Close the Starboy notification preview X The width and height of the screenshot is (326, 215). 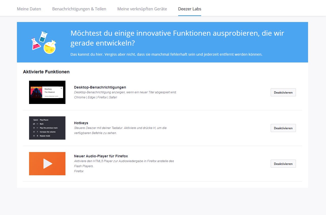tap(61, 88)
